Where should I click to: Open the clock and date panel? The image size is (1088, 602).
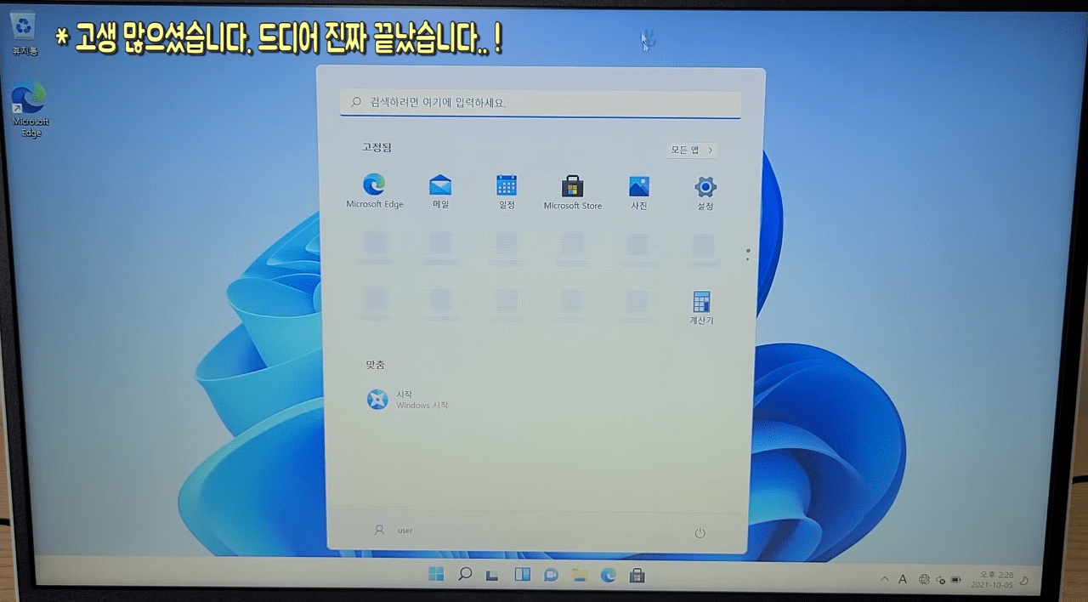pos(994,580)
